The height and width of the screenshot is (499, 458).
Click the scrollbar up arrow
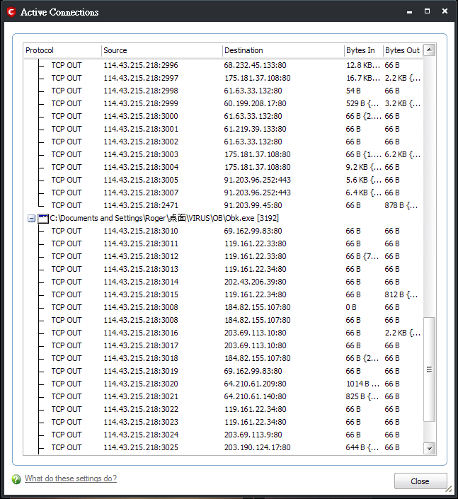pos(430,50)
